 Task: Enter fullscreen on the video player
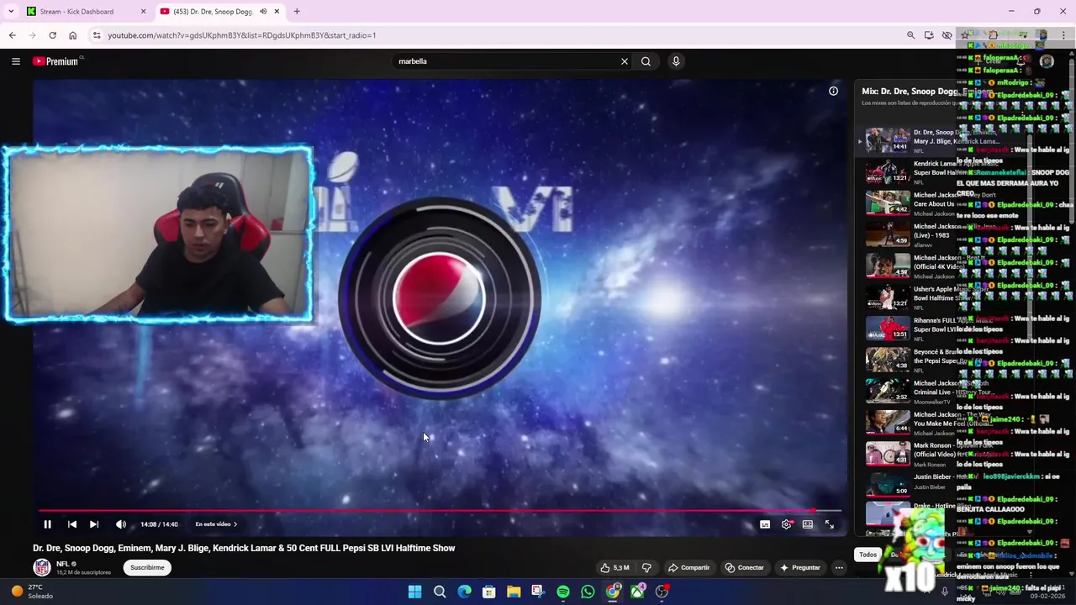click(830, 524)
